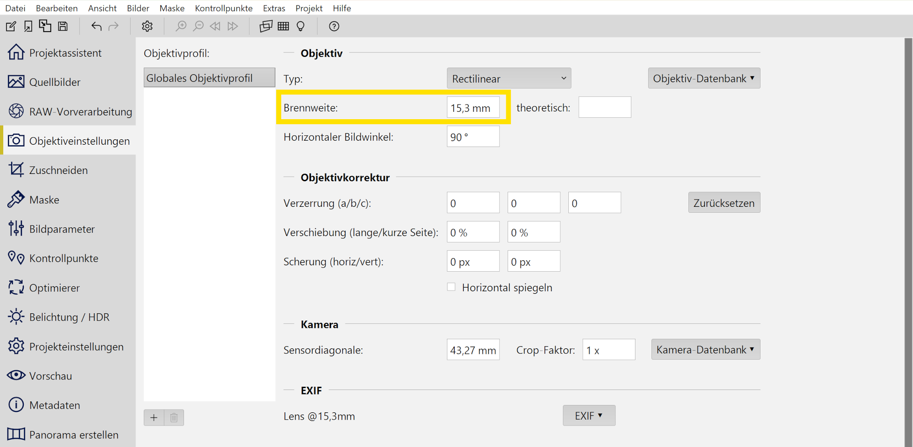Image resolution: width=913 pixels, height=447 pixels.
Task: Switch to the Zuschneiden sidebar tab
Action: point(58,170)
